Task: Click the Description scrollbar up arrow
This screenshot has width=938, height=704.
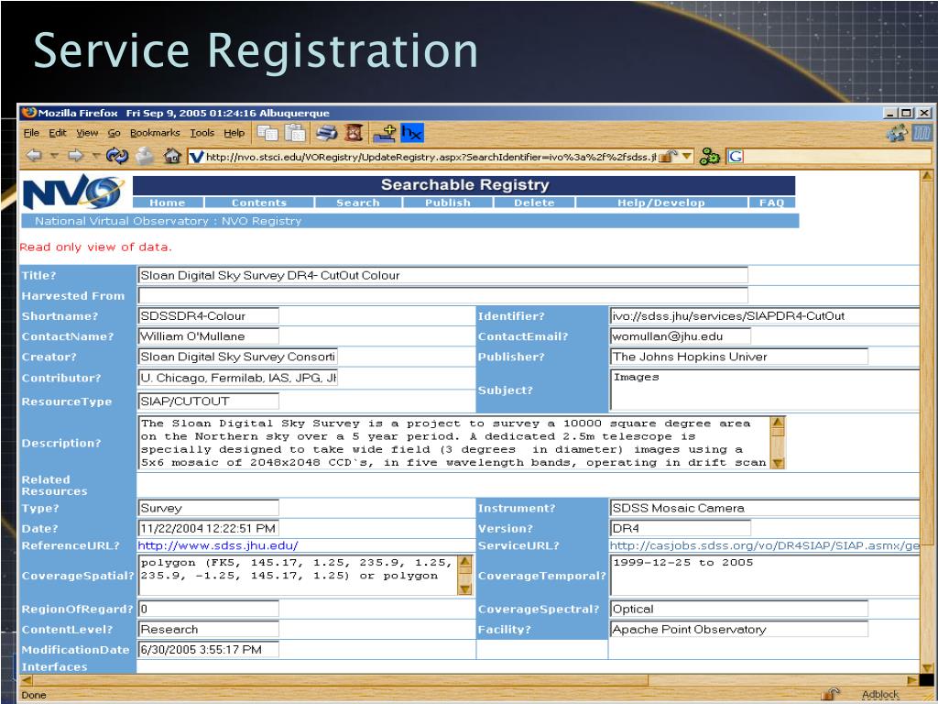Action: [x=778, y=423]
